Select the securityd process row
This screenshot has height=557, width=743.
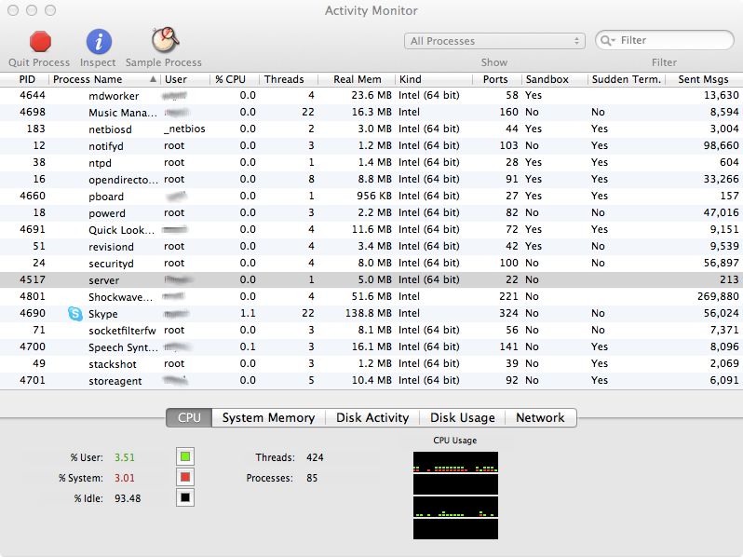[x=371, y=263]
